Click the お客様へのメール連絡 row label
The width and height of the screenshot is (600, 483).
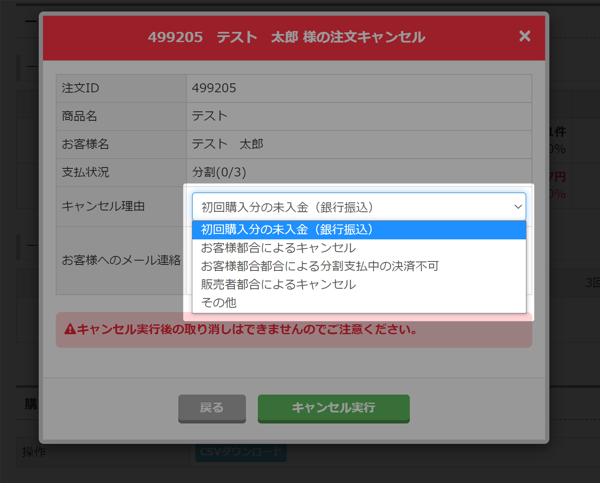click(121, 260)
